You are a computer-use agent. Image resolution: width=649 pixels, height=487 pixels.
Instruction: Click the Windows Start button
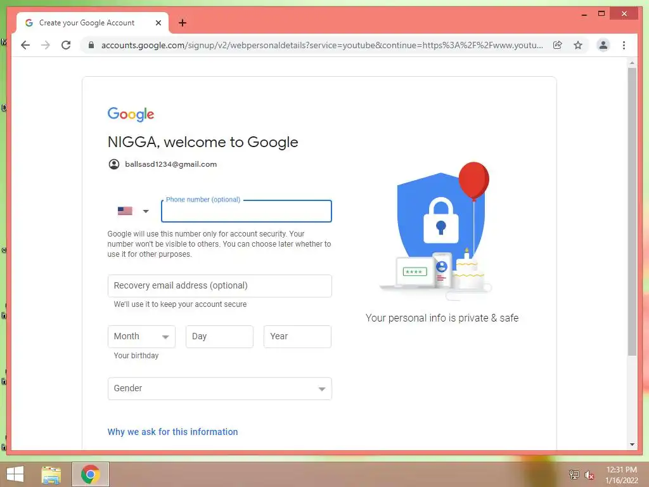(x=15, y=474)
